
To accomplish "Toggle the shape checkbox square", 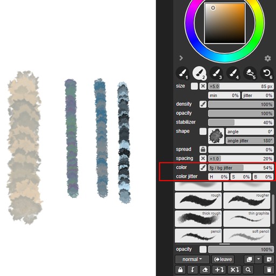I will tap(203, 132).
